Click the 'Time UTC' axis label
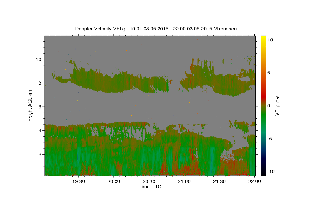Screen dimensions: 316x211 pos(150,187)
